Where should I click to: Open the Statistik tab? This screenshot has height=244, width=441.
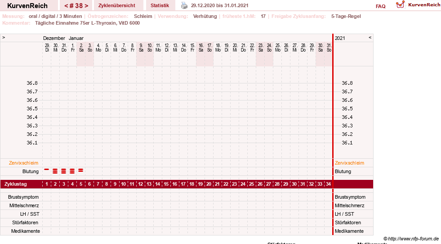[x=160, y=5]
